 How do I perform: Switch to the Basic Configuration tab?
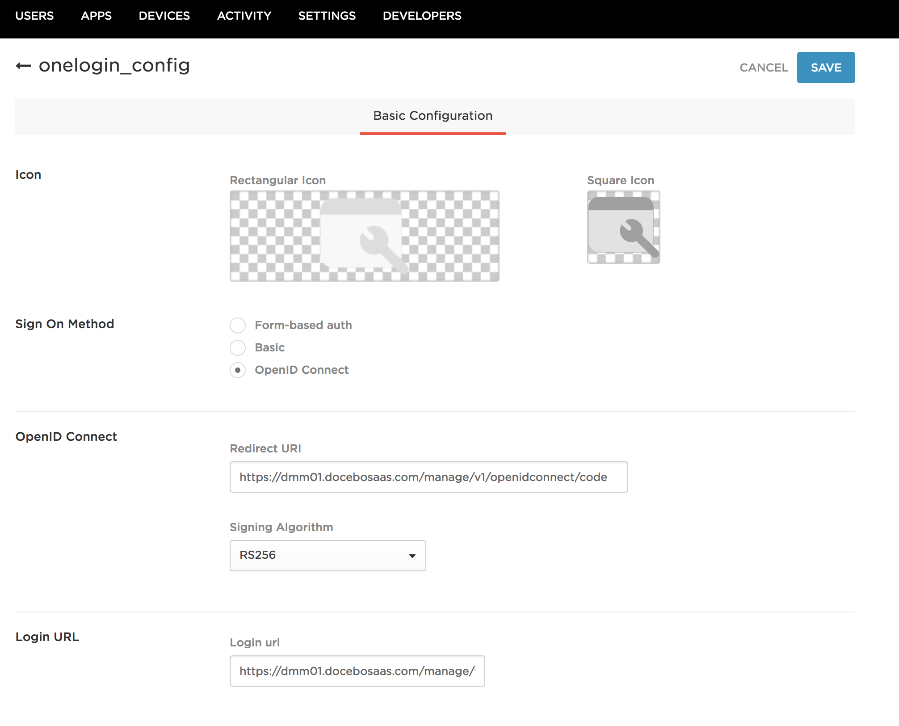[433, 116]
